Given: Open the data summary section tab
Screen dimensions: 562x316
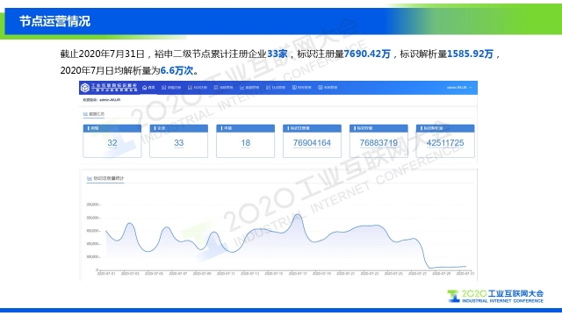Looking at the screenshot, I should (x=94, y=114).
